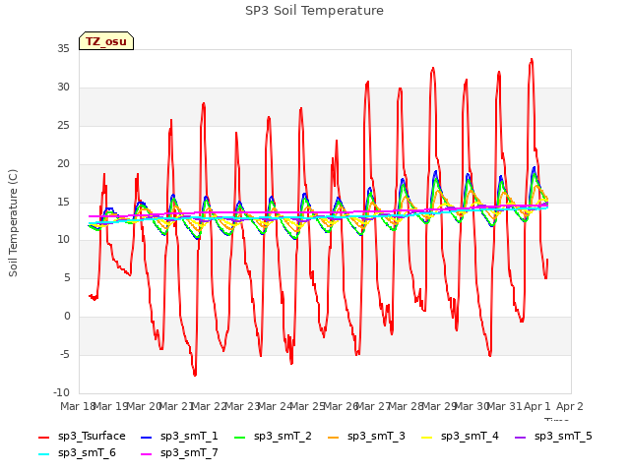Click the blue sp3_smT_1 legend swatch
The width and height of the screenshot is (630, 472).
point(147,437)
